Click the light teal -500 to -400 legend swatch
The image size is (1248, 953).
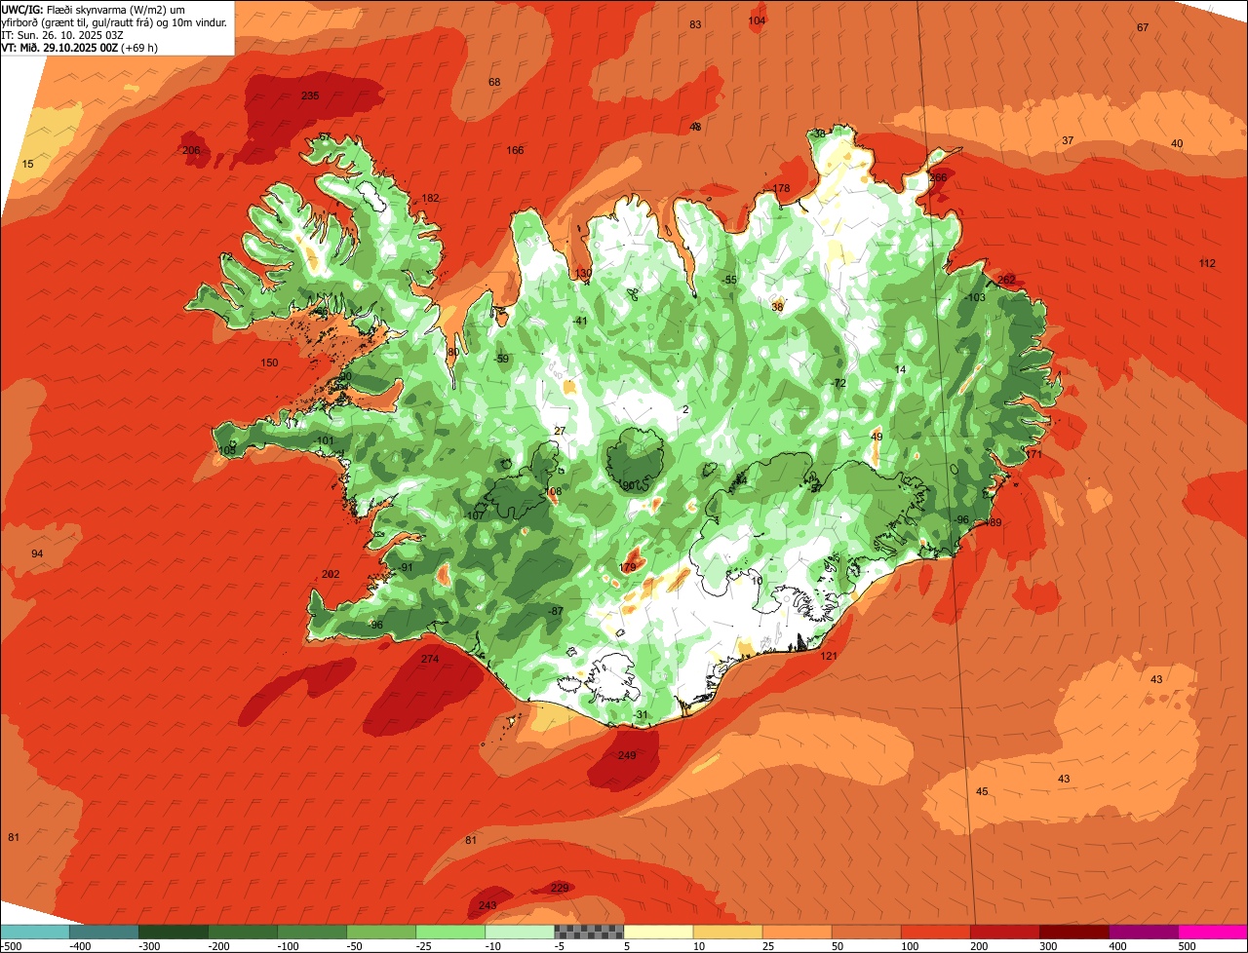pyautogui.click(x=34, y=933)
